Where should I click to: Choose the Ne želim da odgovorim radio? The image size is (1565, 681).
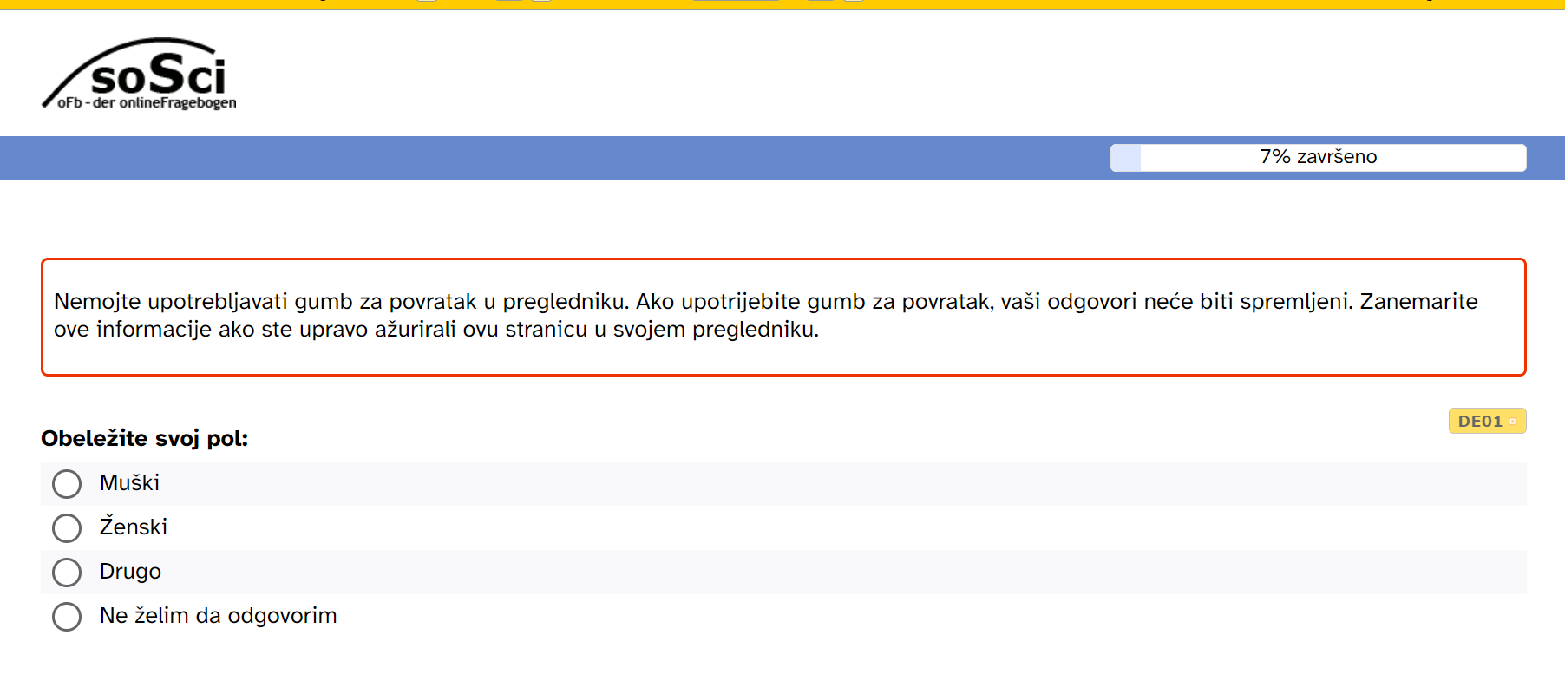click(x=67, y=617)
